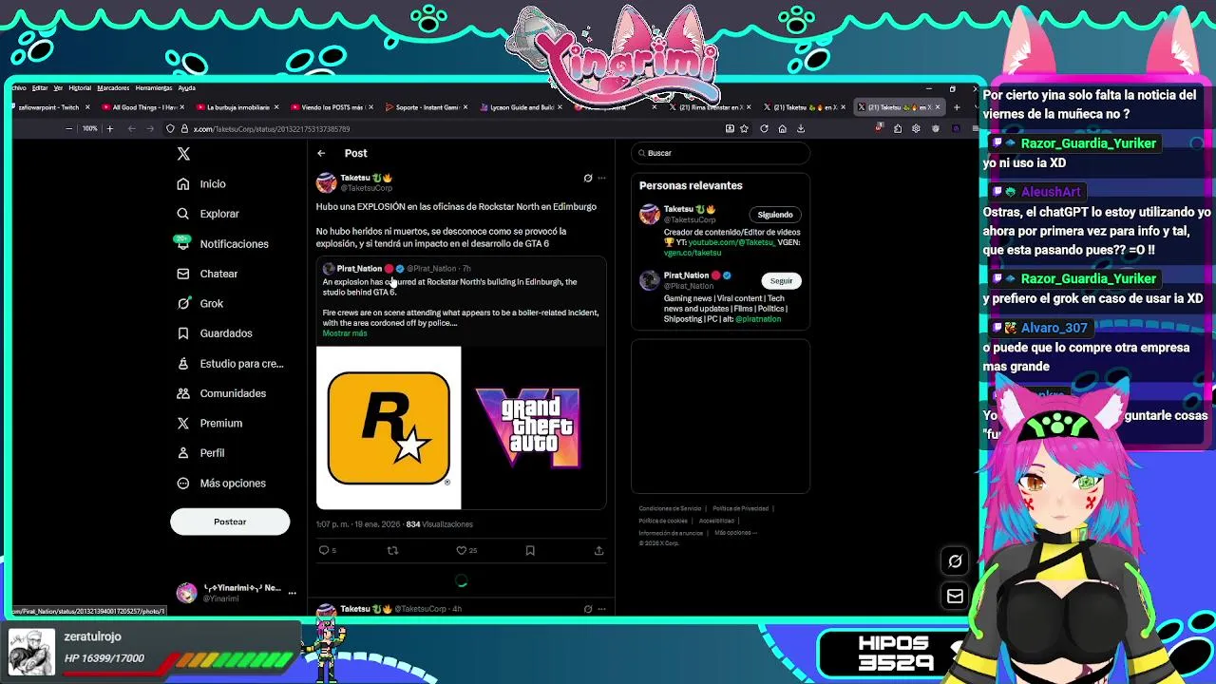Close the All Good Things tab
Image resolution: width=1216 pixels, height=684 pixels.
tap(182, 107)
